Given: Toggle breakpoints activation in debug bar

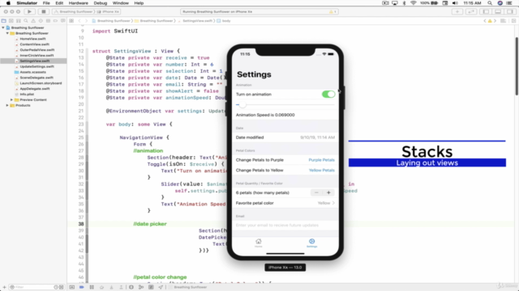Looking at the screenshot, I should pyautogui.click(x=81, y=287).
